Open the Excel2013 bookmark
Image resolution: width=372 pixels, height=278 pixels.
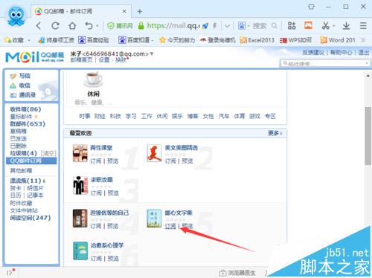point(257,40)
